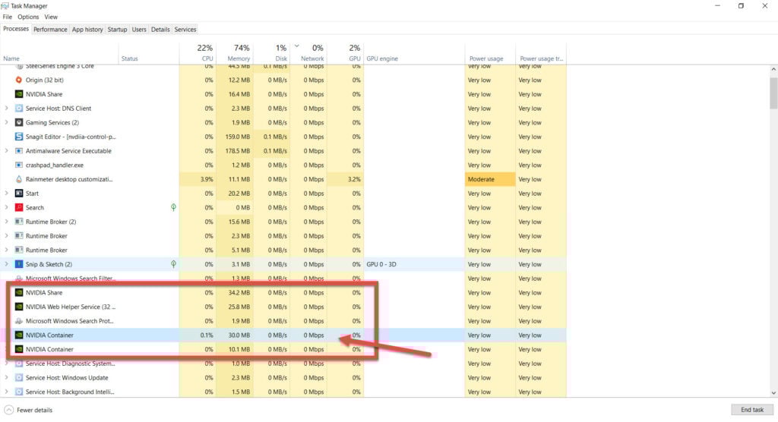
Task: Open the Options menu
Action: 28,17
